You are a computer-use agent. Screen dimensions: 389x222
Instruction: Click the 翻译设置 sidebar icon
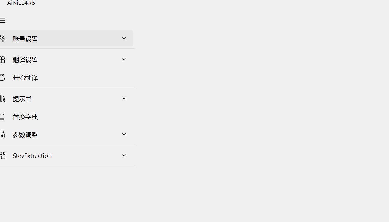click(x=3, y=60)
